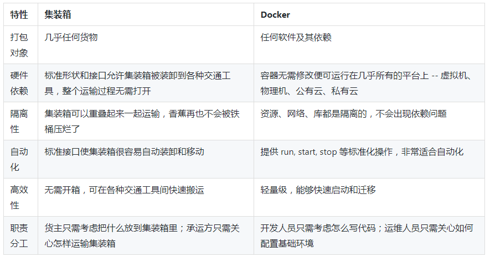Click the Docker column header
The height and width of the screenshot is (257, 490).
(x=275, y=14)
